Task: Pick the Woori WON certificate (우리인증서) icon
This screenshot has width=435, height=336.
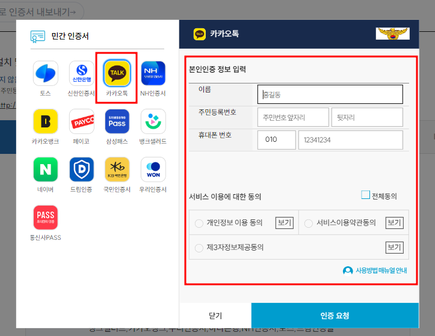Action: click(x=153, y=170)
